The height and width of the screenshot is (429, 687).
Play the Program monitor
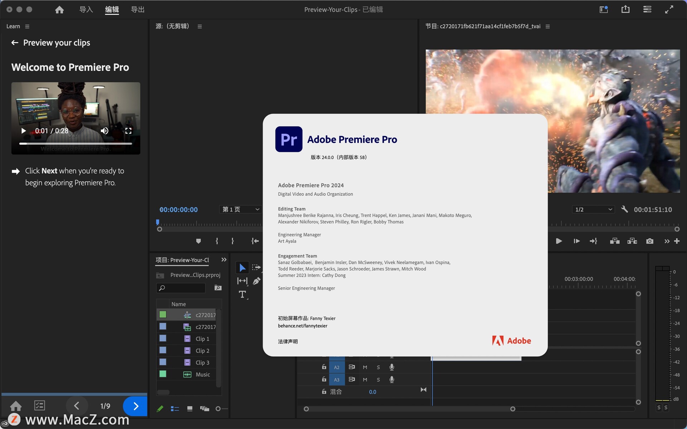coord(559,241)
